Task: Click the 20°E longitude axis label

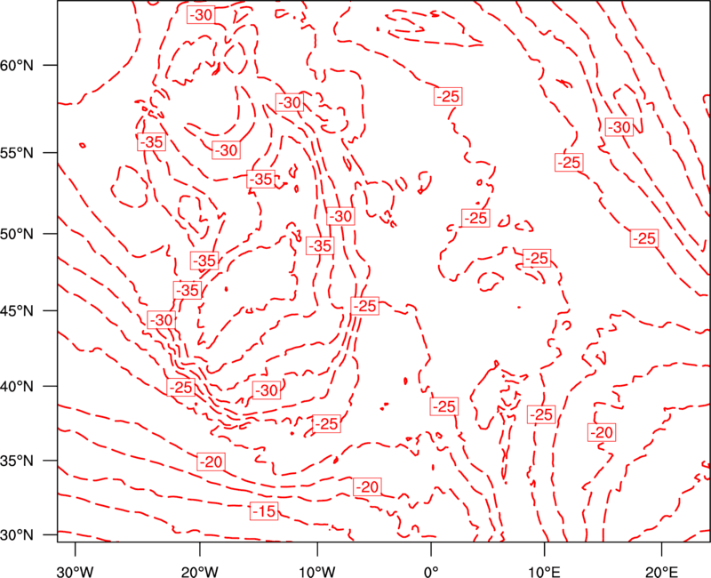Action: pyautogui.click(x=661, y=571)
